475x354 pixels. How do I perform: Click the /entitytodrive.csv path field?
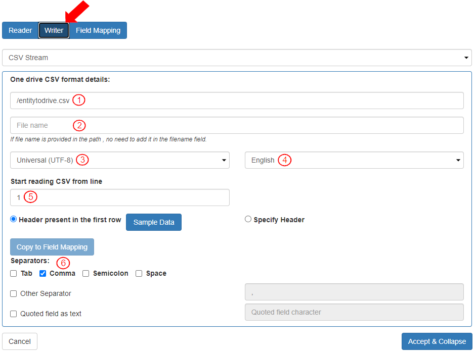[237, 100]
